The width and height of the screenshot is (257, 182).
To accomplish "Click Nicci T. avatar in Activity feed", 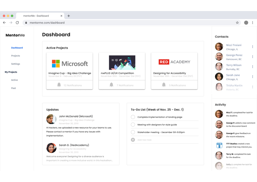I will tap(219, 114).
